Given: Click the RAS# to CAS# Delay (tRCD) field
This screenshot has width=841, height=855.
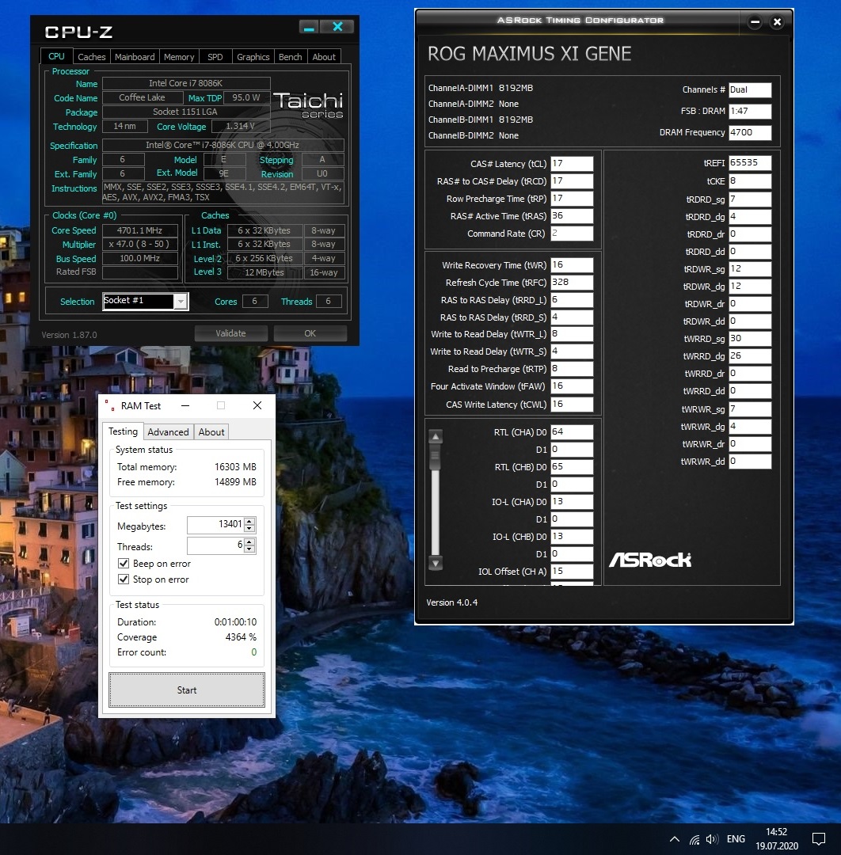Looking at the screenshot, I should 572,181.
